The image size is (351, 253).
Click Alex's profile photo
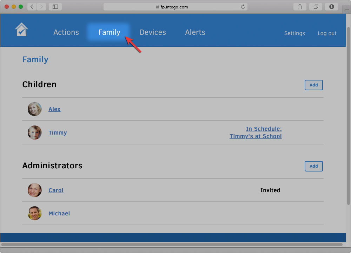pyautogui.click(x=35, y=109)
